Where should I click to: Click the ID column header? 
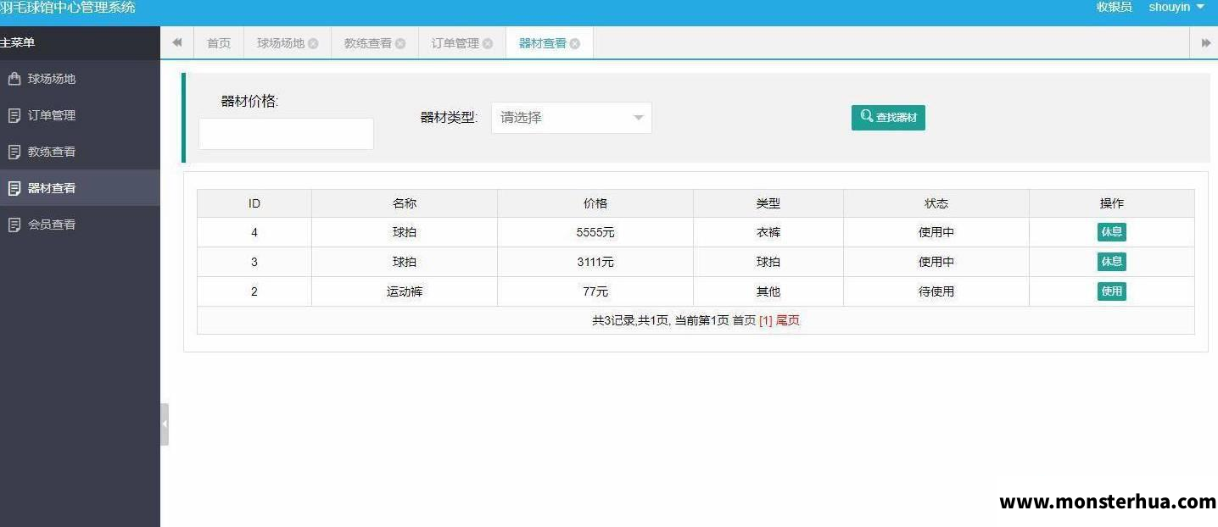click(x=254, y=203)
